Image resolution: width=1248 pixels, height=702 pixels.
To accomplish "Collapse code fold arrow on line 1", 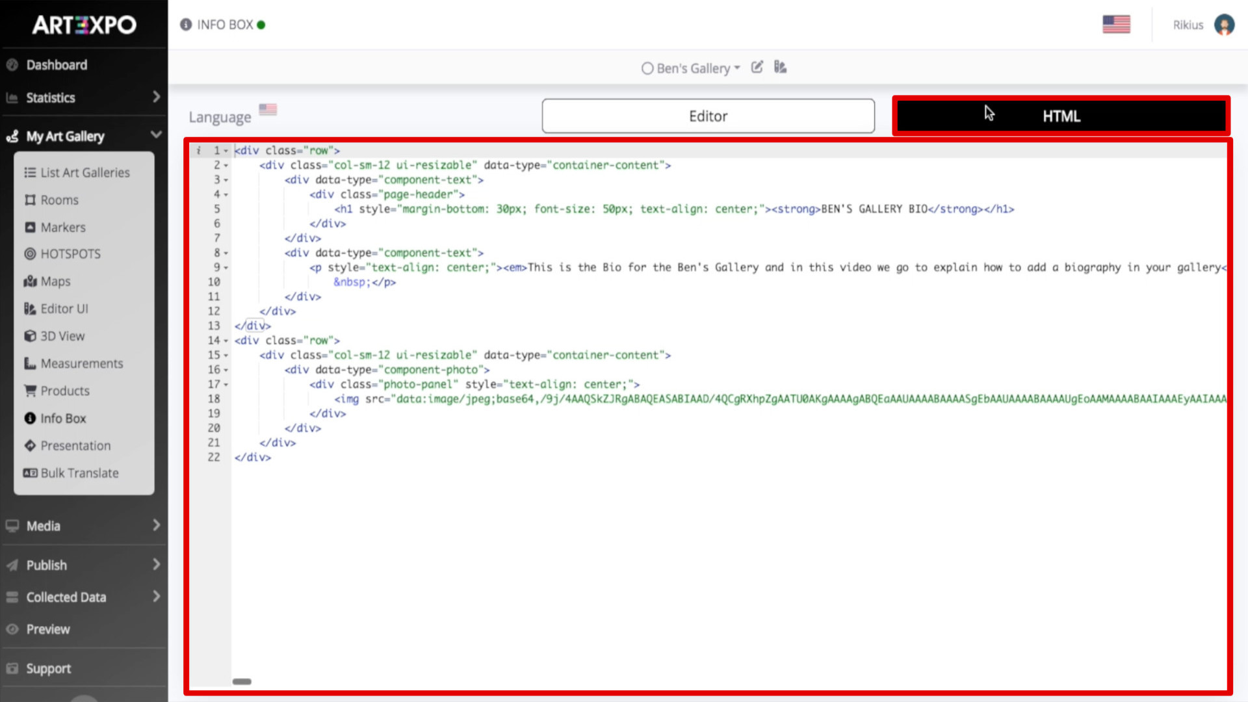I will (226, 151).
